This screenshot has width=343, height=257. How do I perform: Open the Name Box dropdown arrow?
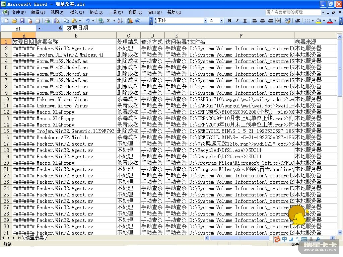click(x=39, y=28)
